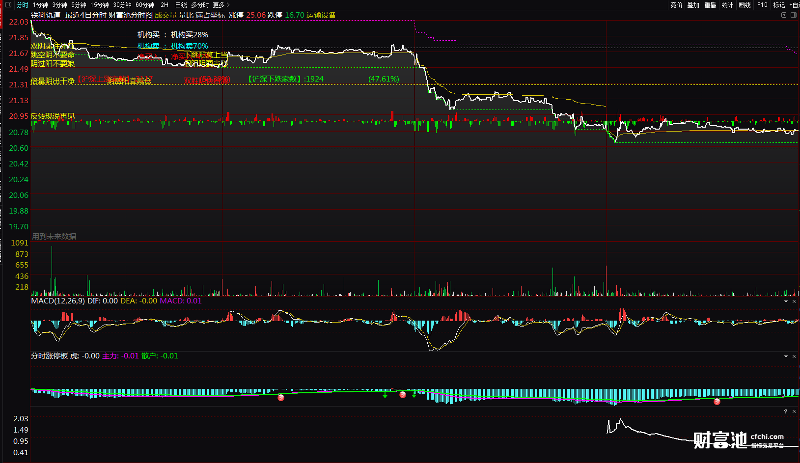Open the 统计 statistics button
This screenshot has height=463, width=800.
727,5
